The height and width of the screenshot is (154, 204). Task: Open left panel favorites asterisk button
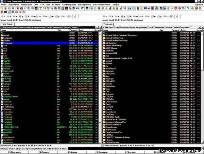97,27
